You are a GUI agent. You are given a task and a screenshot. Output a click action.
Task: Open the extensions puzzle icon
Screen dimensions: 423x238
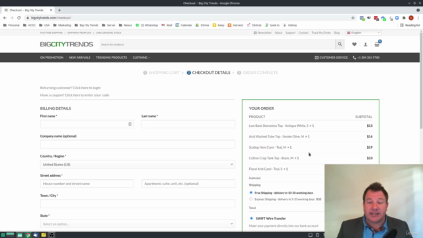pyautogui.click(x=404, y=18)
